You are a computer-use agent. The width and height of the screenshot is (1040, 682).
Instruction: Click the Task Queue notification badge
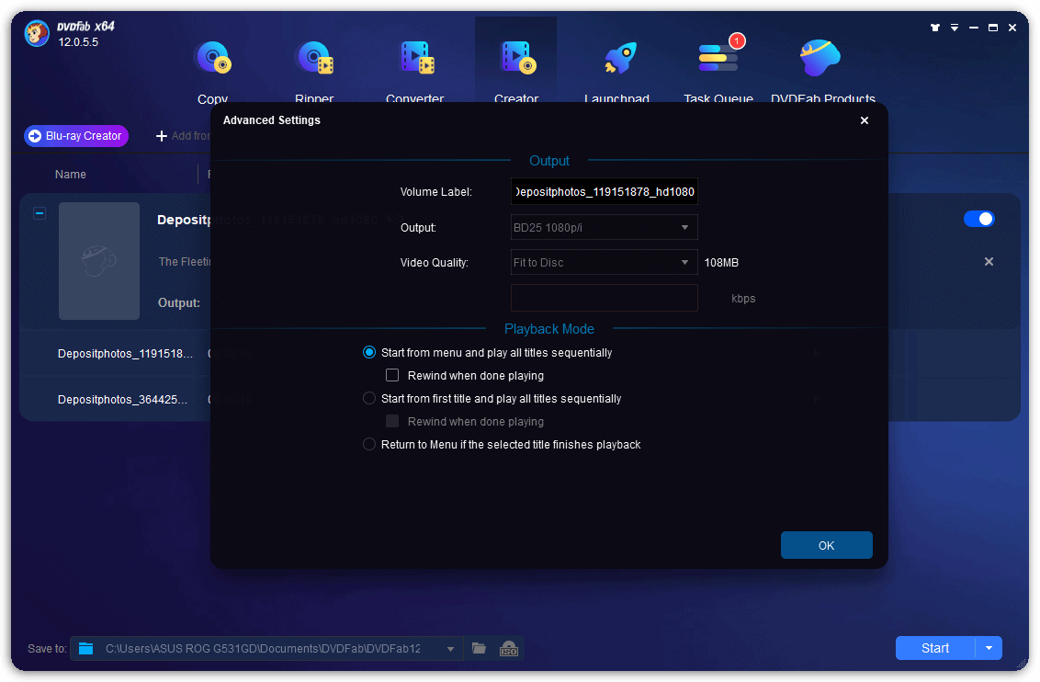[737, 41]
